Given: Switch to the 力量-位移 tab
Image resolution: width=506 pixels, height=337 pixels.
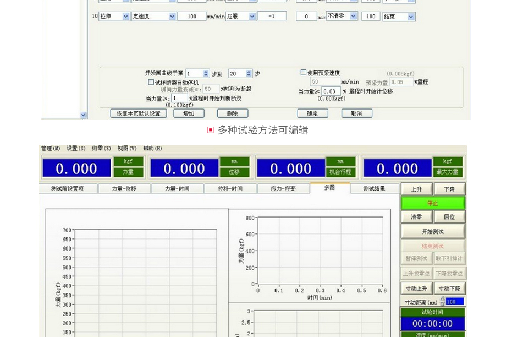Looking at the screenshot, I should click(124, 188).
